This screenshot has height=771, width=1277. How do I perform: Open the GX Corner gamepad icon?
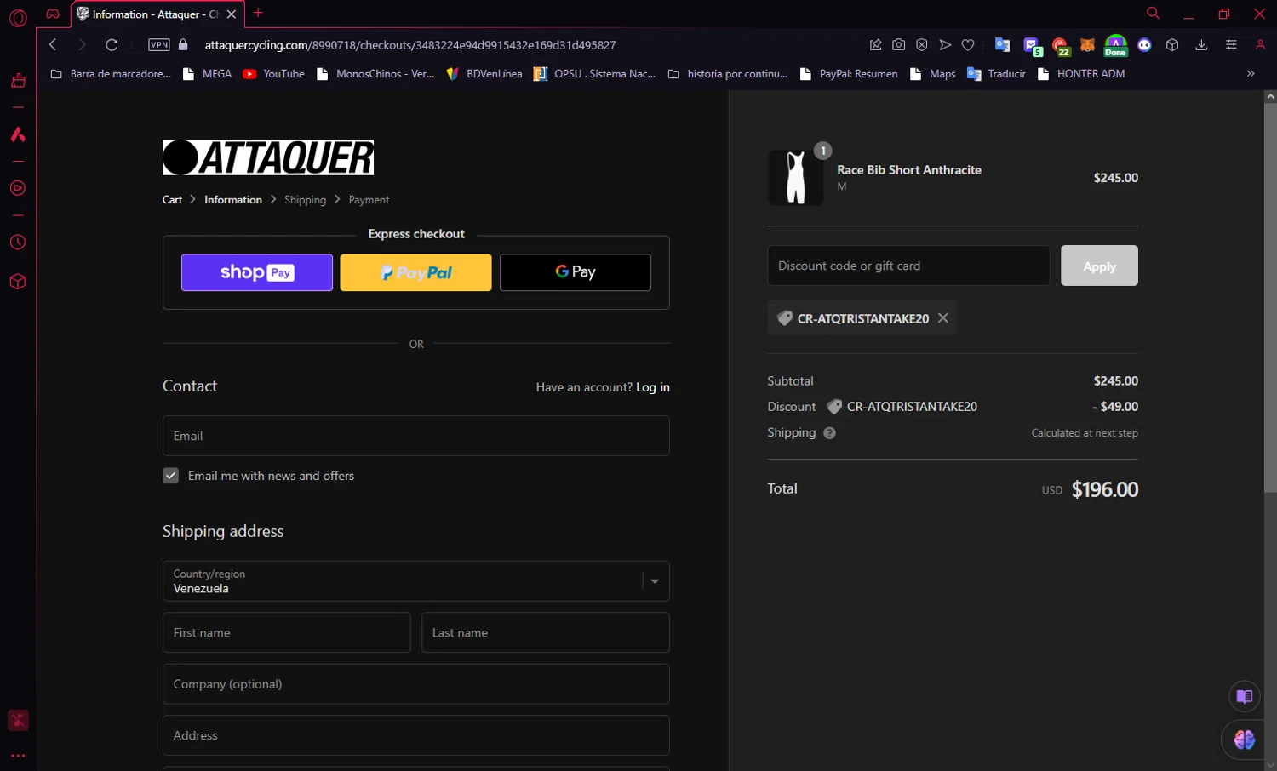(x=53, y=14)
